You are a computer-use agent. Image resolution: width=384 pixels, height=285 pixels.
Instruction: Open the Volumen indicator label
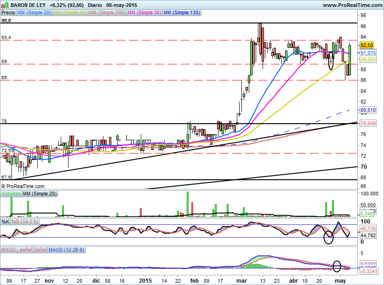click(11, 194)
